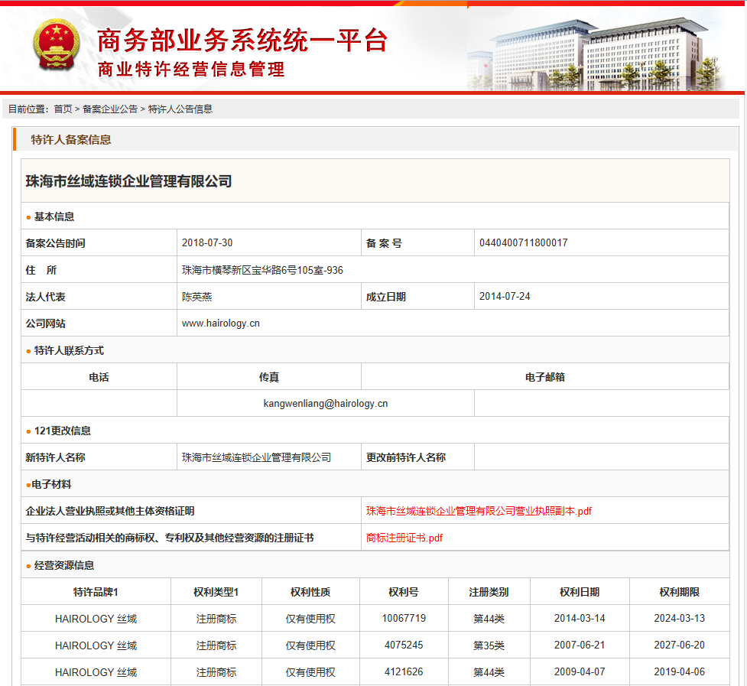Open 商标注册证书.pdf link
Screen dimensions: 747x686
tap(404, 538)
